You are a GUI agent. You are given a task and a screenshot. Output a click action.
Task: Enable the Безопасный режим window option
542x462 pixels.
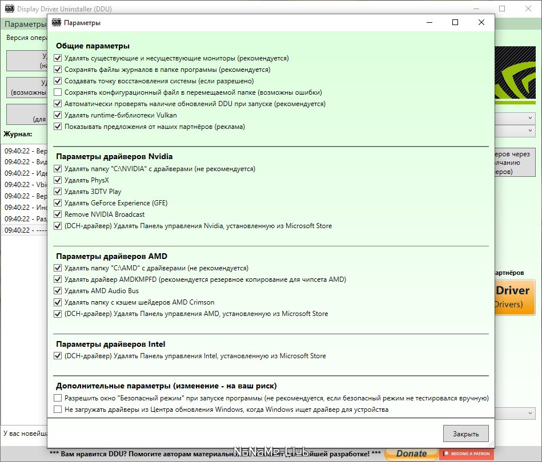(58, 398)
